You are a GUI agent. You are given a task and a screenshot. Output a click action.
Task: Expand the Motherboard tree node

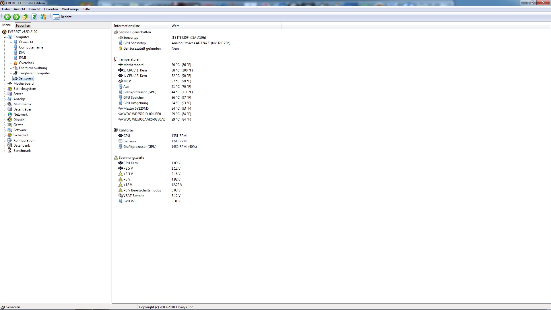5,84
